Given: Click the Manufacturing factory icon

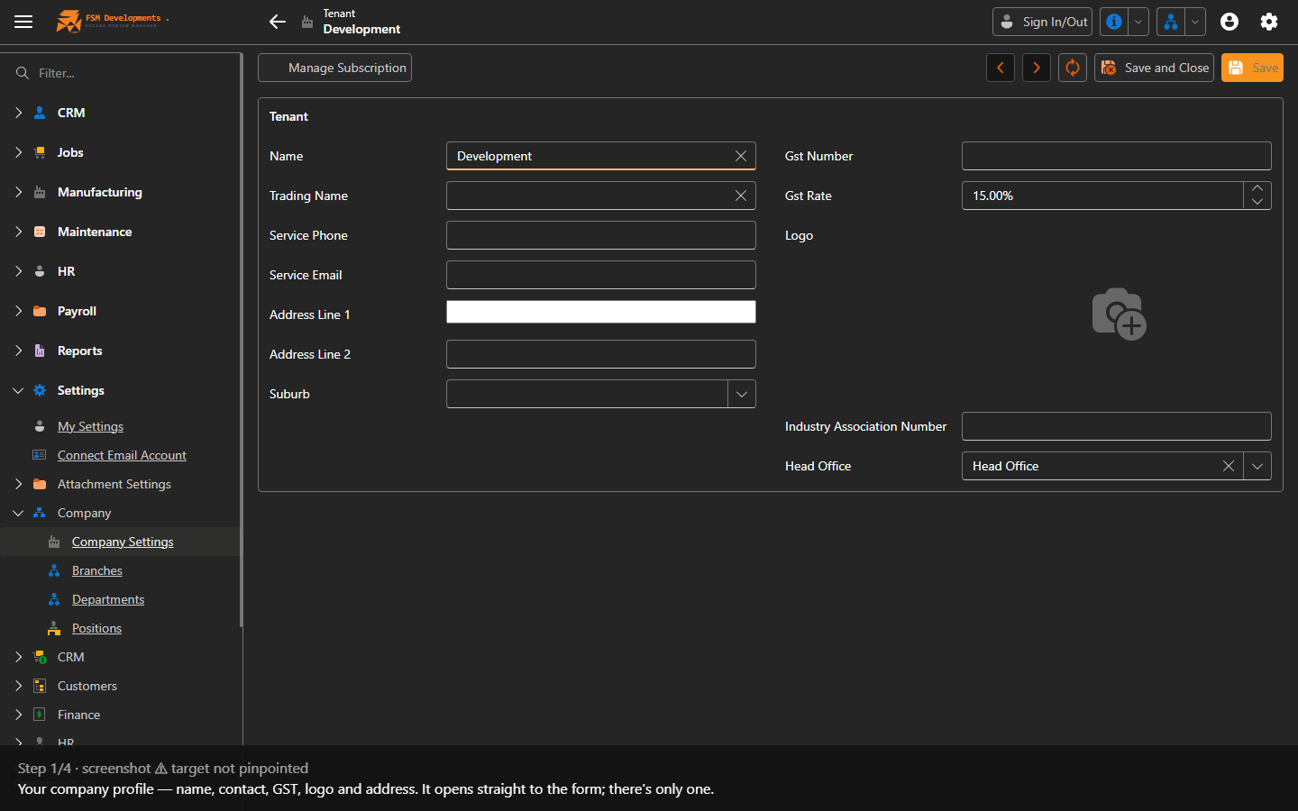Looking at the screenshot, I should click(40, 192).
